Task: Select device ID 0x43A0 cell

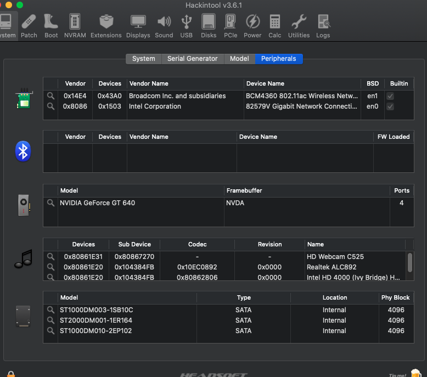Action: click(110, 96)
